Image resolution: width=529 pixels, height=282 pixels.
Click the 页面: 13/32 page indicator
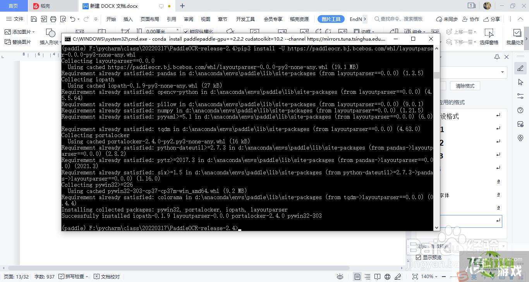[16, 277]
